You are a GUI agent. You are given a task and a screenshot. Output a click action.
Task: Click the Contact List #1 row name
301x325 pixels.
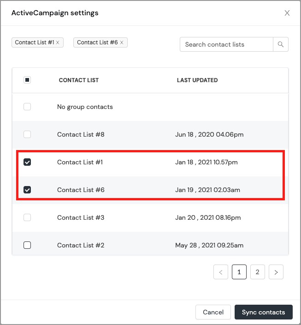80,162
